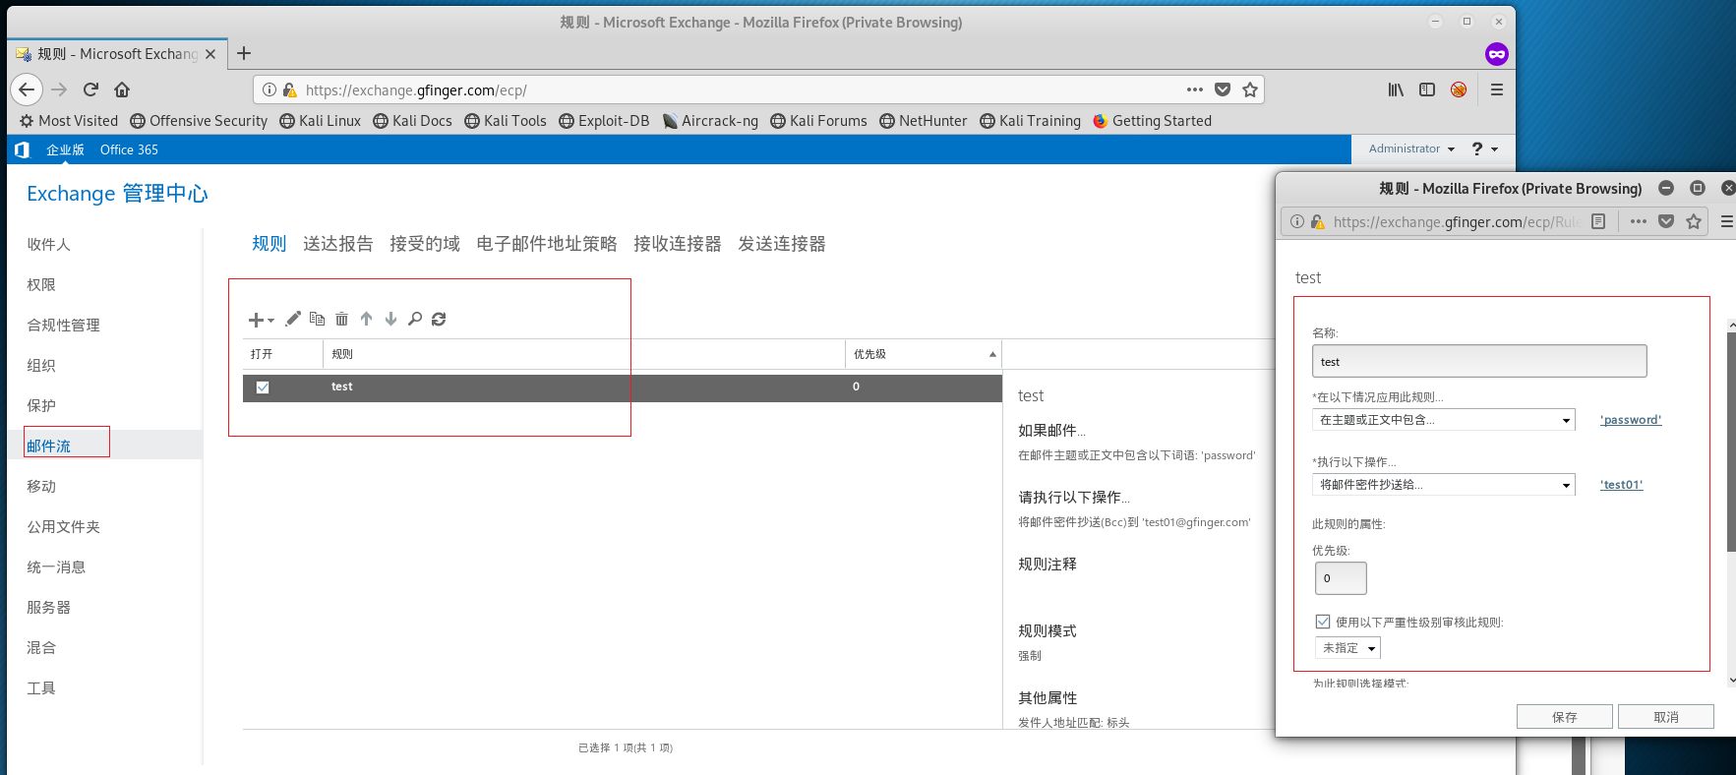
Task: Bookmark the rule popup page with star
Action: [1694, 221]
